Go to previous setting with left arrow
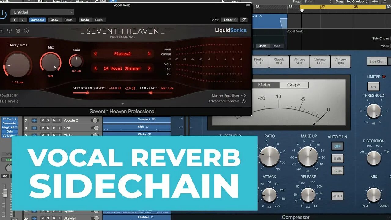This screenshot has height=220, width=391. coord(15,20)
